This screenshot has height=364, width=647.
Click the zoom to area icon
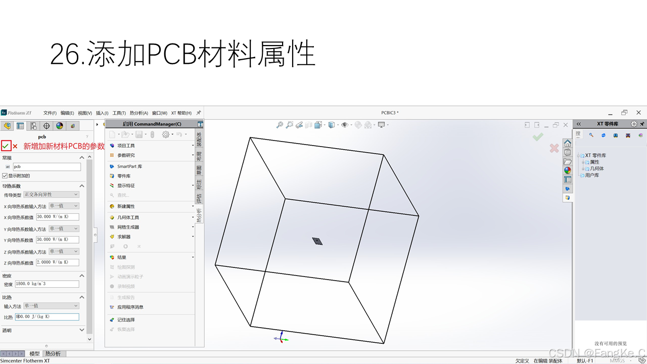(290, 125)
